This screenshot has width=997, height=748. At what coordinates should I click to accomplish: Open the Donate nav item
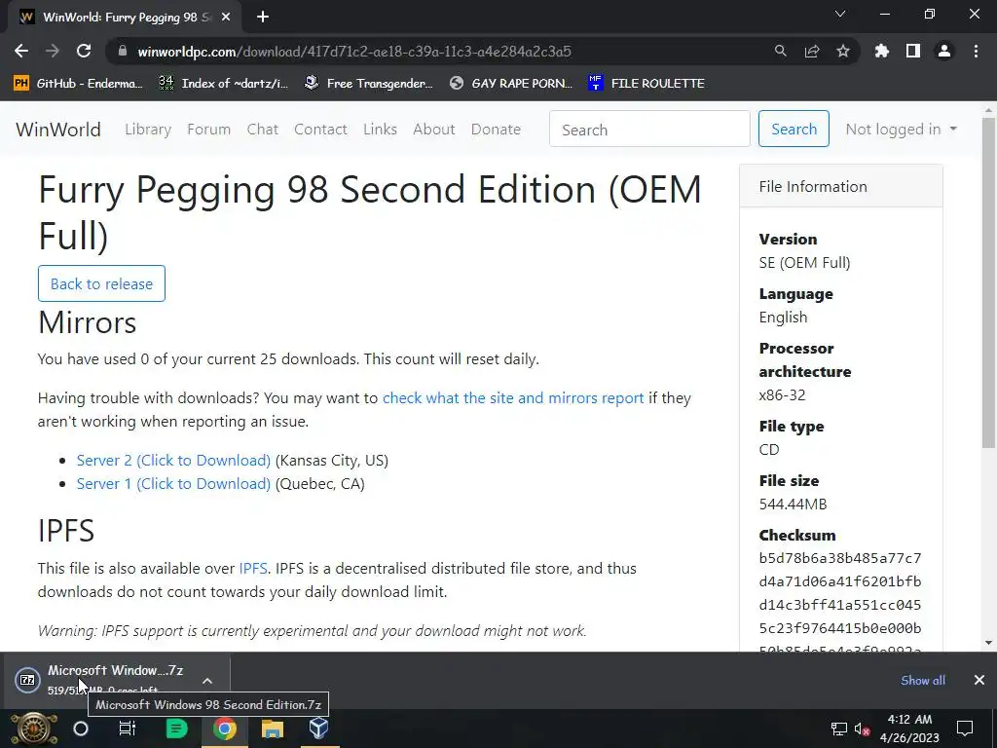[496, 130]
